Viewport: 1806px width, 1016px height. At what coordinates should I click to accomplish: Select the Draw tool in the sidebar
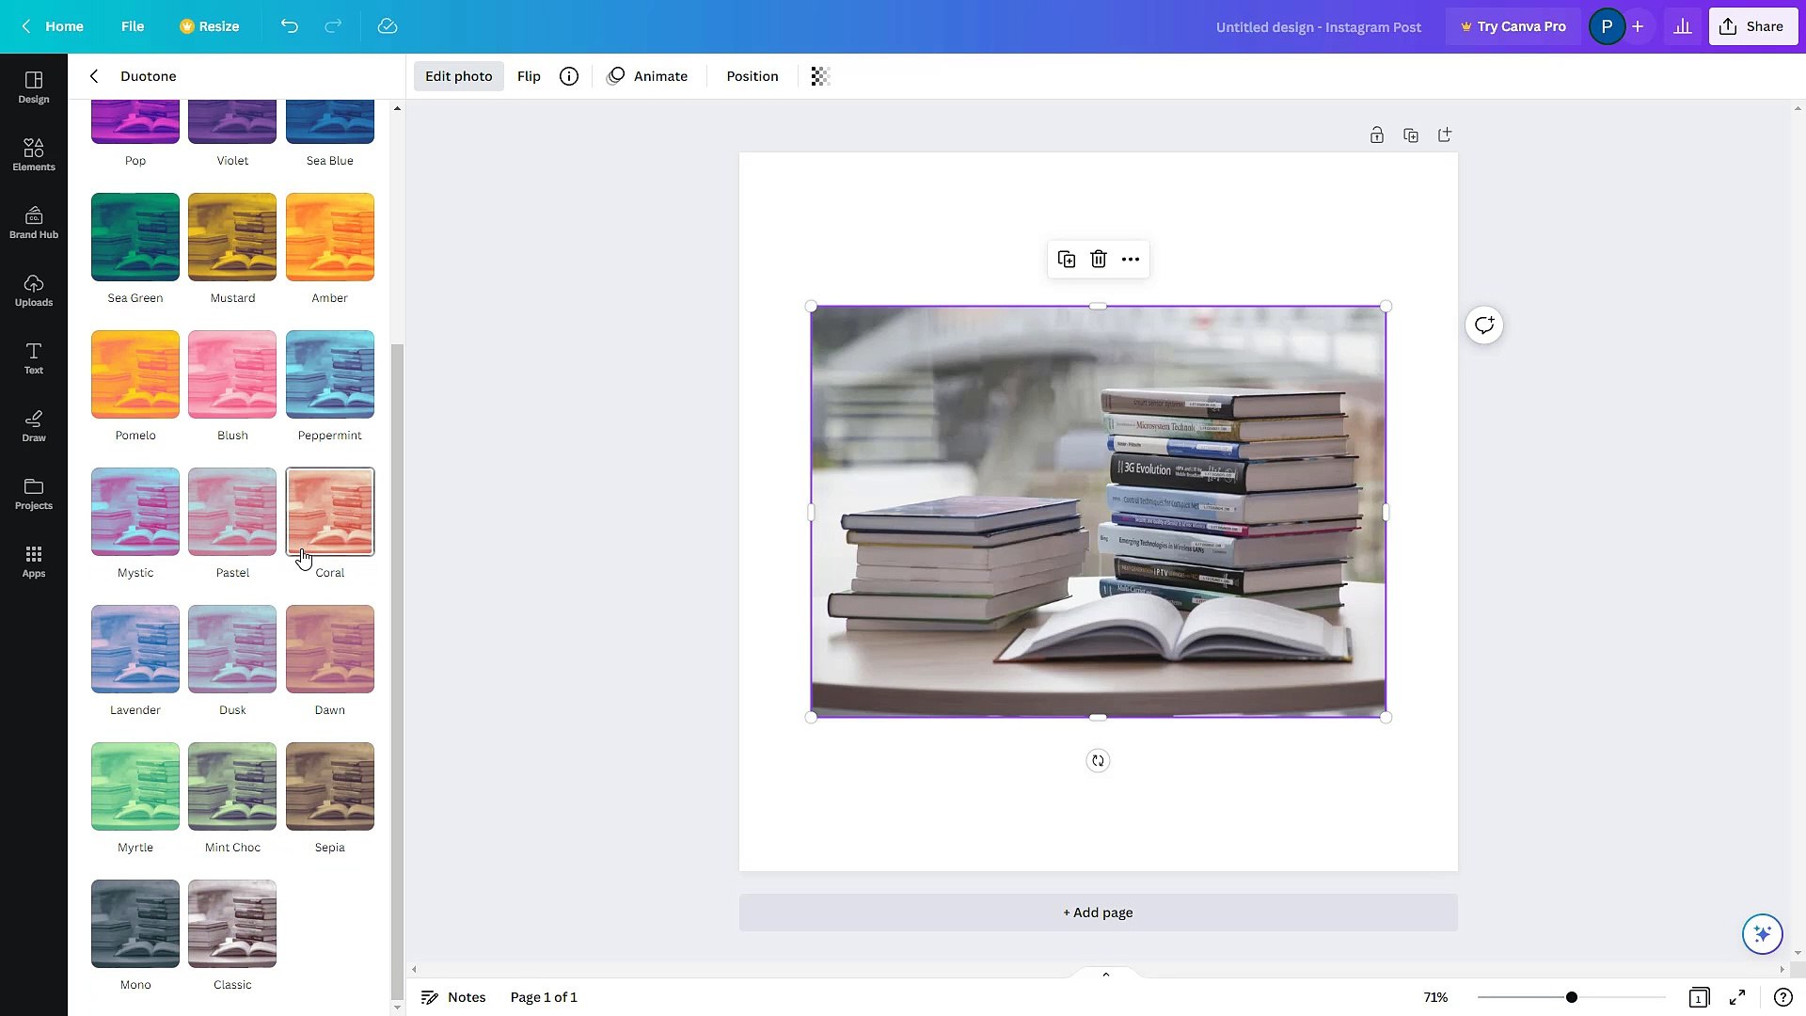(x=33, y=425)
